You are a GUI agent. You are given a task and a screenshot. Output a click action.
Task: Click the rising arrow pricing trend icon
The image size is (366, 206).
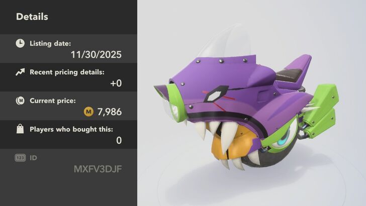click(x=20, y=72)
